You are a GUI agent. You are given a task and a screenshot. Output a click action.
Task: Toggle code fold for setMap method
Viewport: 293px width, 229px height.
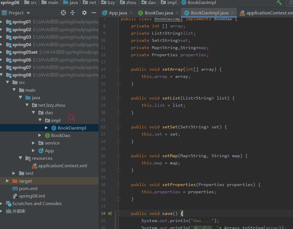[118, 156]
